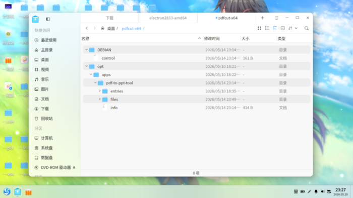Click the 下载 download icon
Image resolution: width=353 pixels, height=198 pixels.
pos(36,109)
